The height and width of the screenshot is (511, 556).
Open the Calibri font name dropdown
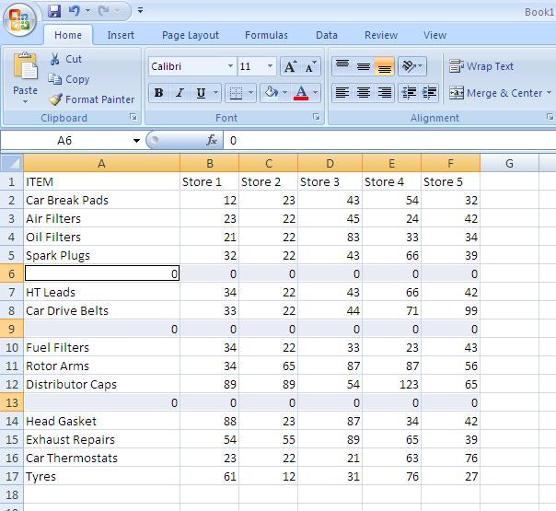click(x=230, y=66)
